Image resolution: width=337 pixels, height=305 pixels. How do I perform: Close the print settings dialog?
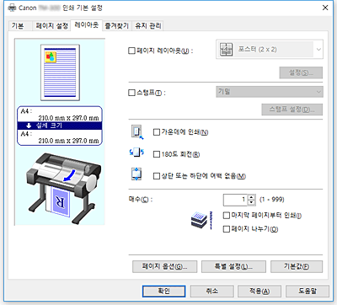pos(325,8)
